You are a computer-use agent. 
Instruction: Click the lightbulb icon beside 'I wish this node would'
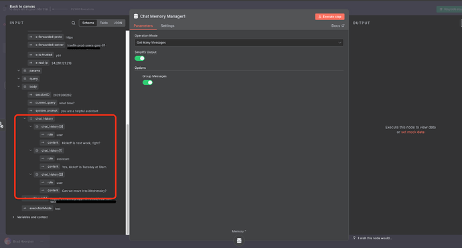coord(354,238)
